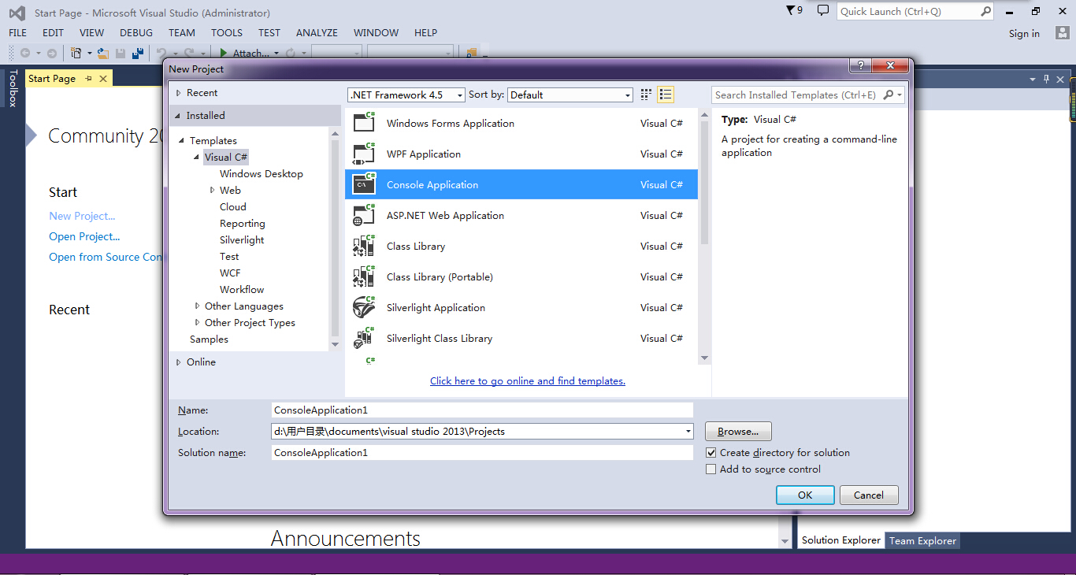Click the Browse... button
This screenshot has width=1076, height=575.
click(738, 432)
